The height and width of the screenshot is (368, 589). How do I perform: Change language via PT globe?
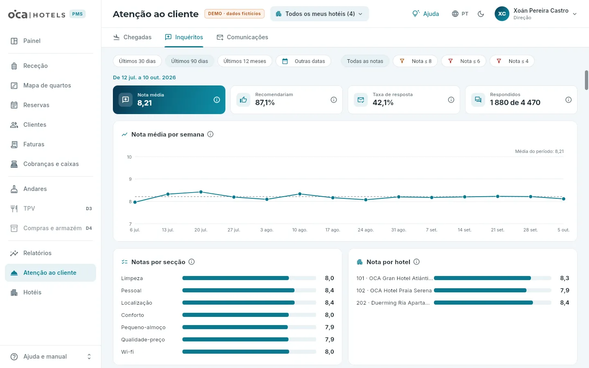tap(460, 14)
